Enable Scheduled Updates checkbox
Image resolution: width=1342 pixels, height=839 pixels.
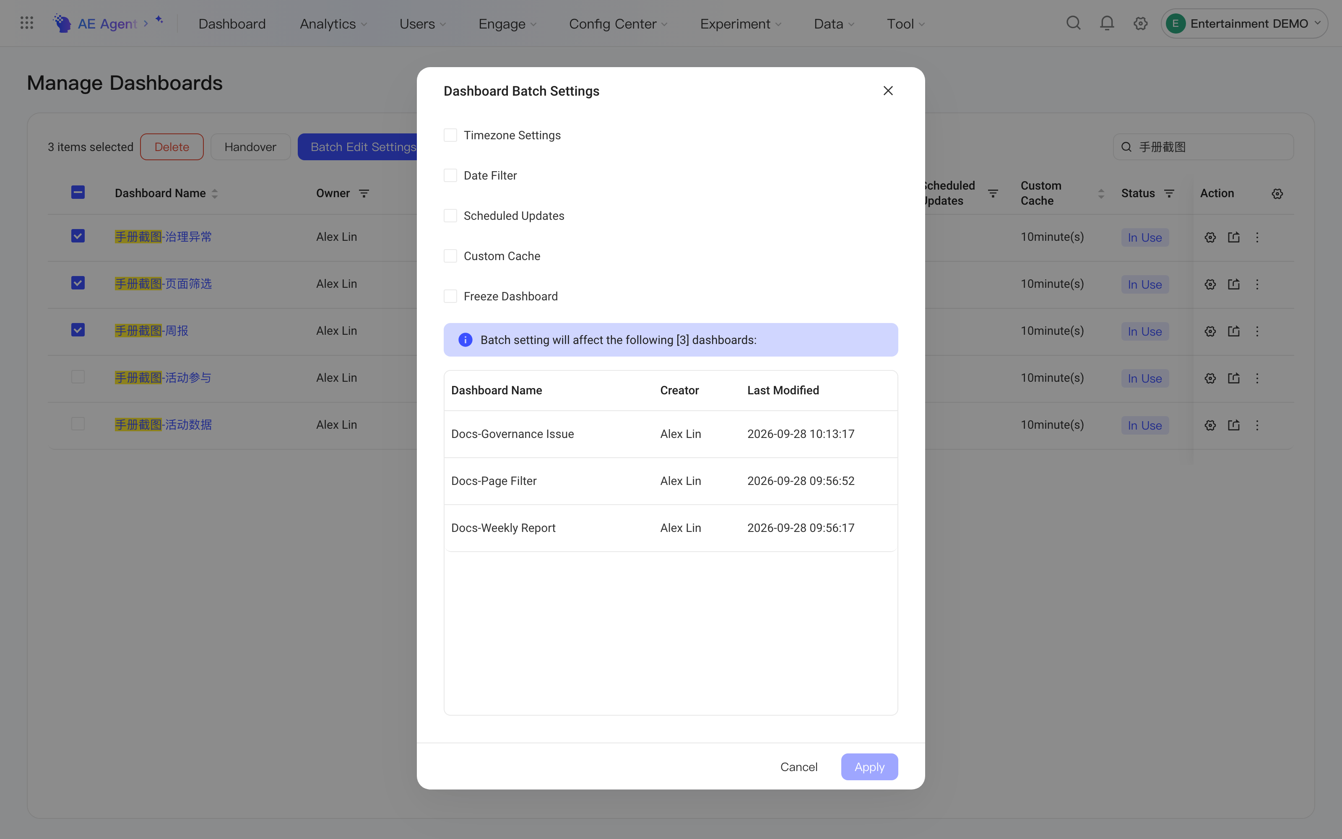(450, 216)
